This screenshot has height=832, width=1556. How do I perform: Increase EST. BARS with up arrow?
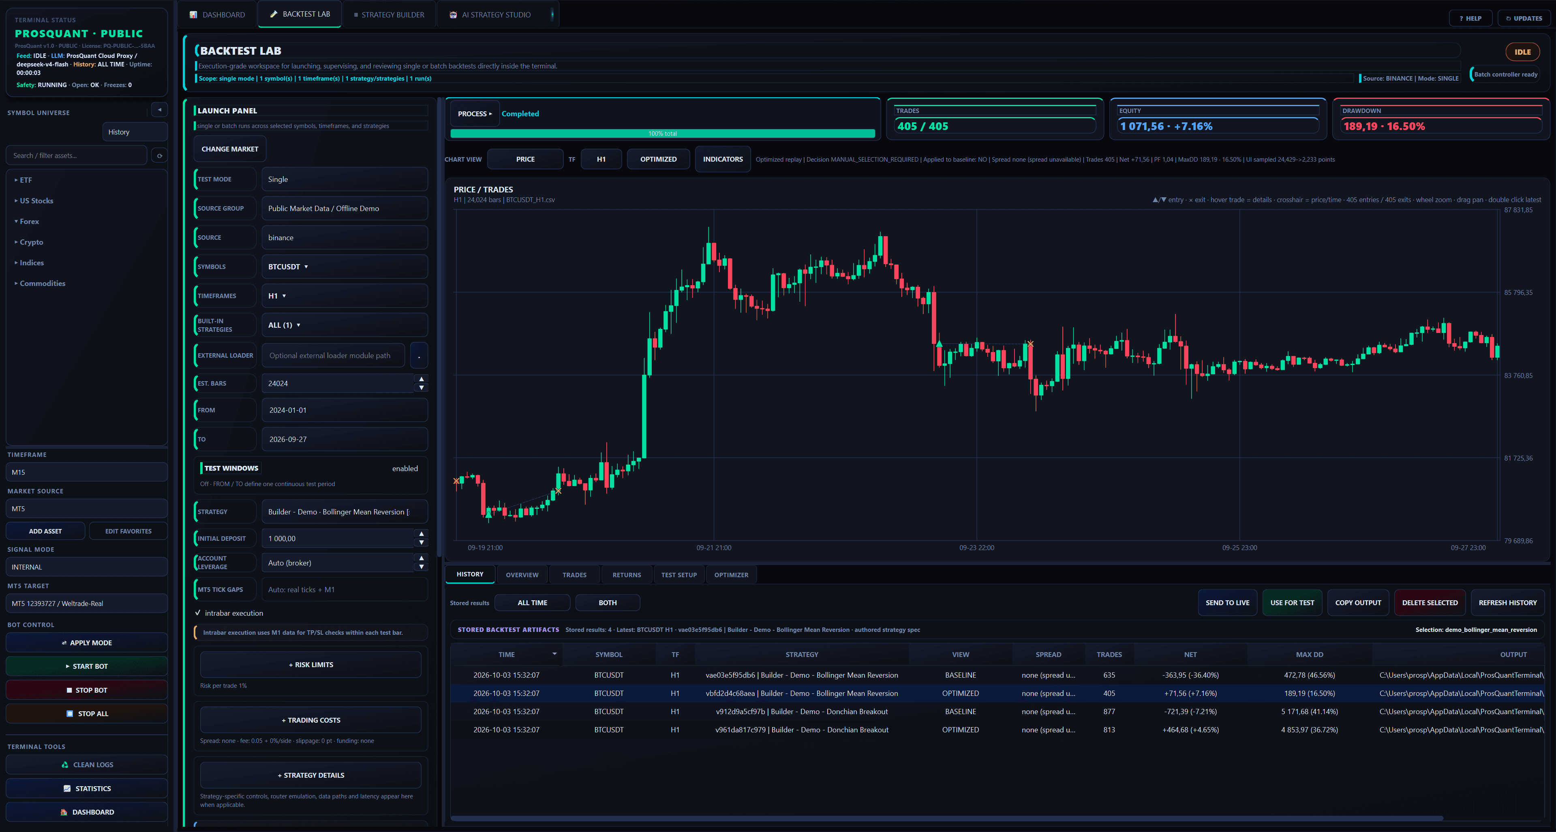point(422,379)
